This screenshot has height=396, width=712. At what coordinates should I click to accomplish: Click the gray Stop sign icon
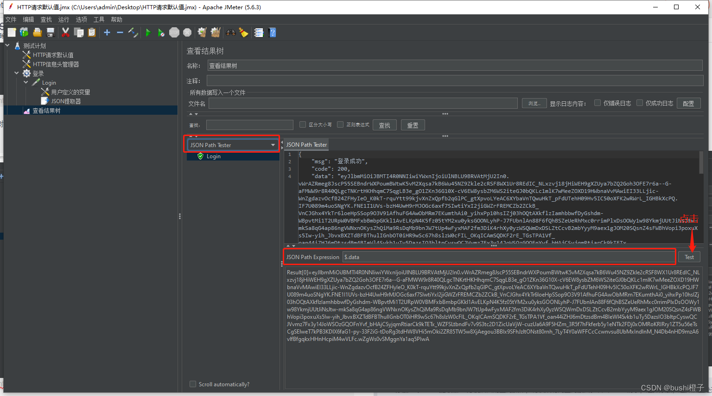[x=174, y=32]
